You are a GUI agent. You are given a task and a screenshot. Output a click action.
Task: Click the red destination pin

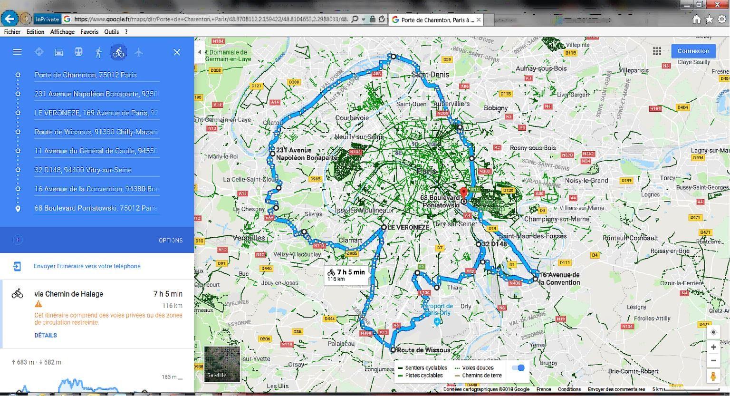(465, 193)
